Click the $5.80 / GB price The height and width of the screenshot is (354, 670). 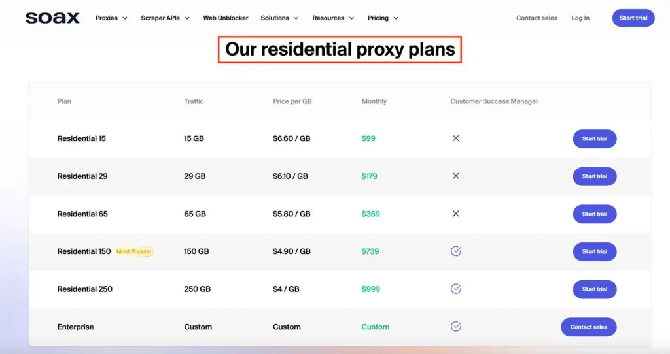291,214
